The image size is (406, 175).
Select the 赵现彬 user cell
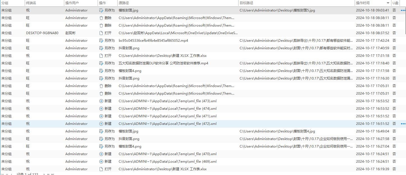click(70, 33)
